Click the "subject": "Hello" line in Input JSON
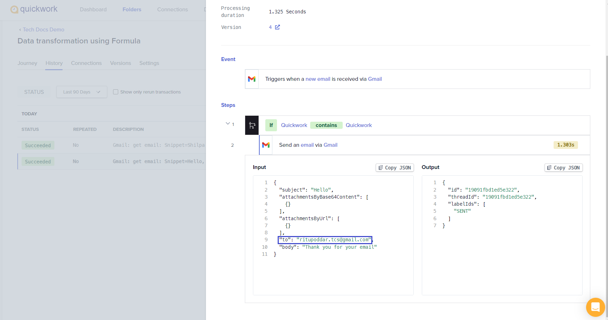 tap(306, 190)
